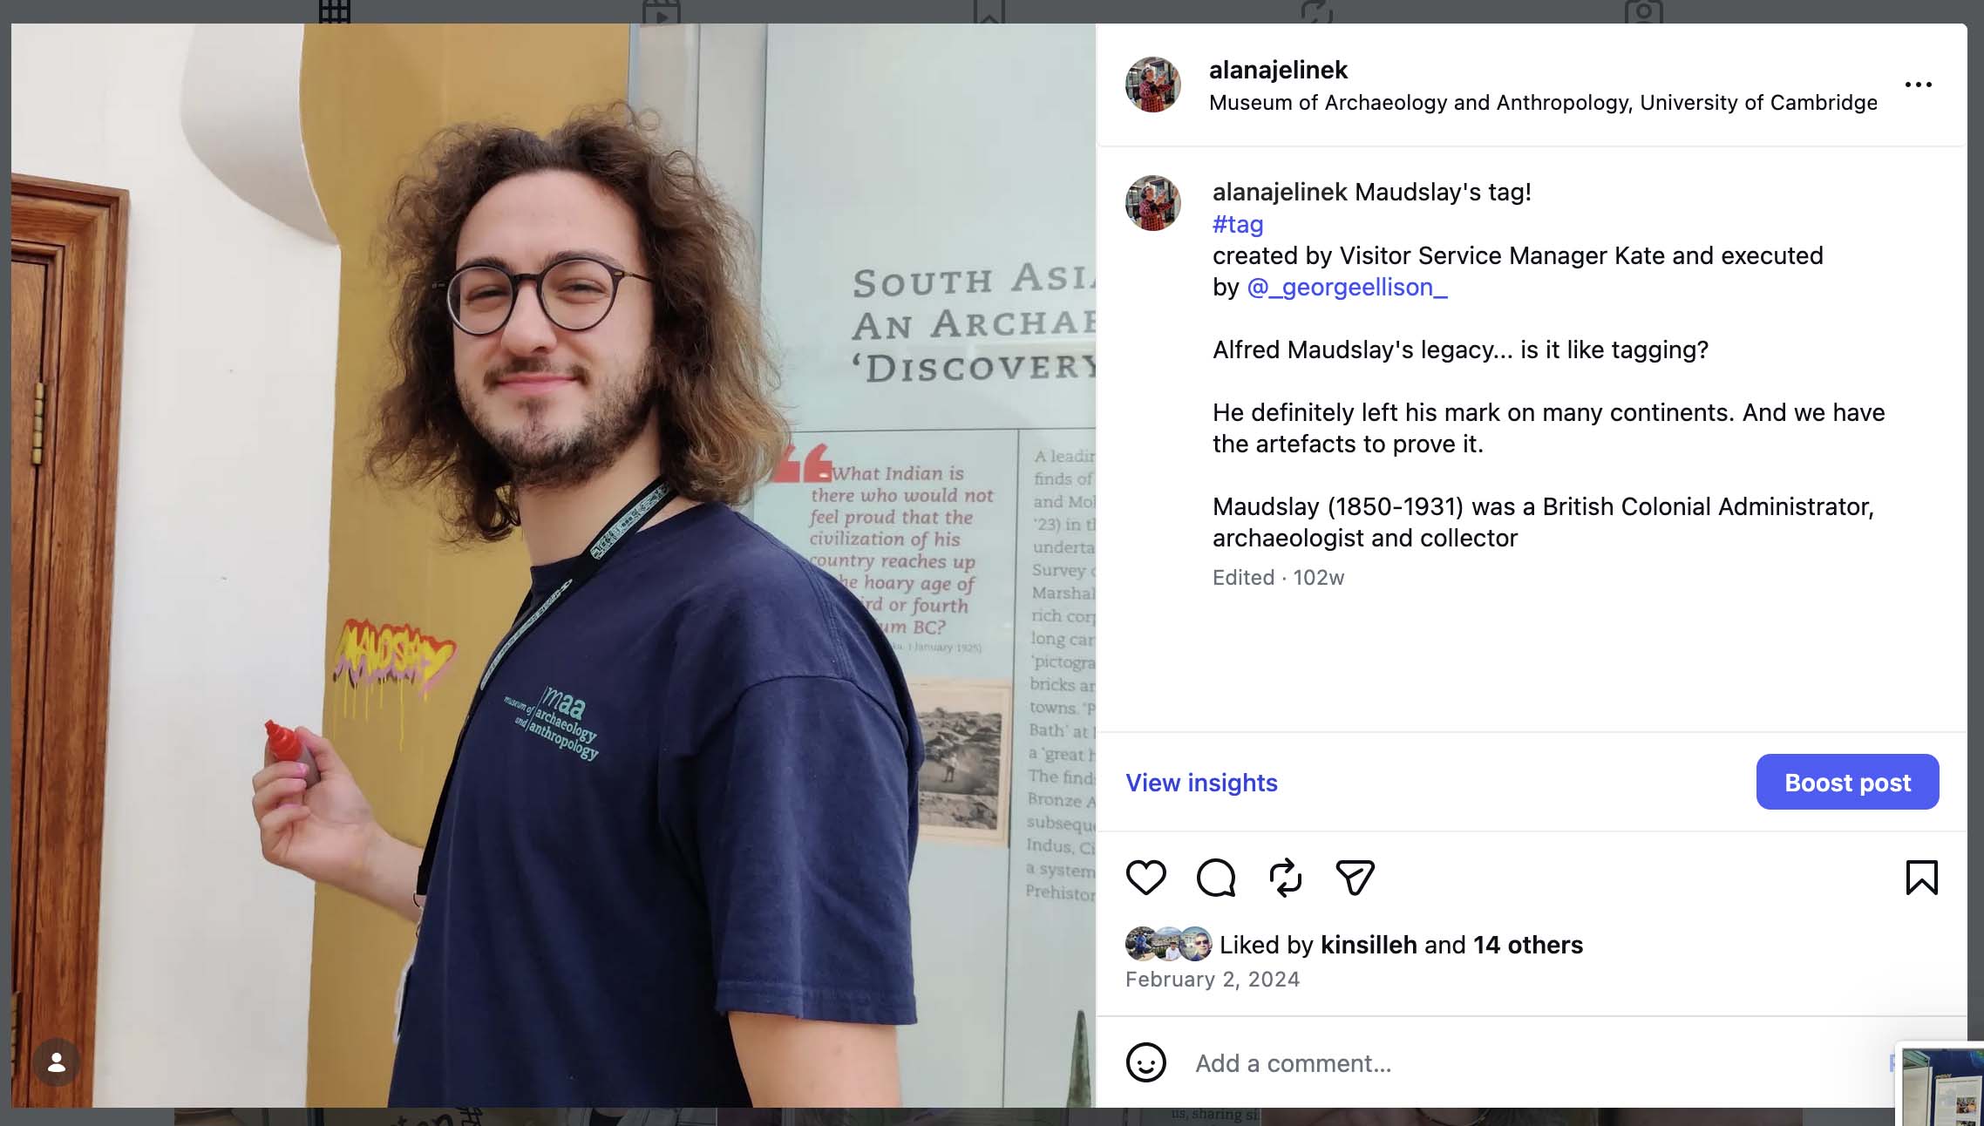
Task: Open emoji picker smiley icon
Action: [x=1145, y=1062]
